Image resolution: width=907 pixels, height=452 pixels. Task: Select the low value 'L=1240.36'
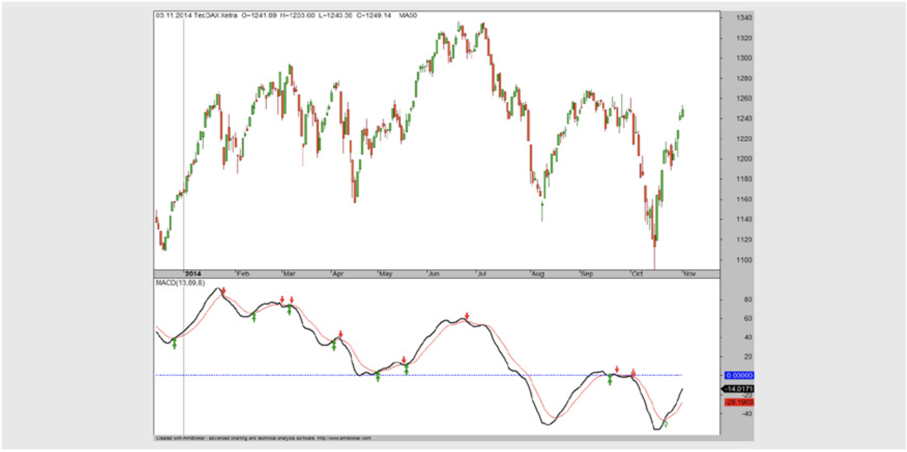(335, 16)
